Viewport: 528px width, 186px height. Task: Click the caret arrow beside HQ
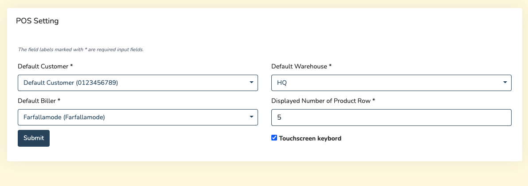click(505, 83)
